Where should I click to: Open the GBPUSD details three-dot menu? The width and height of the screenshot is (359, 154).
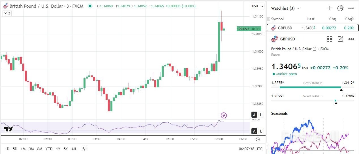pyautogui.click(x=351, y=39)
